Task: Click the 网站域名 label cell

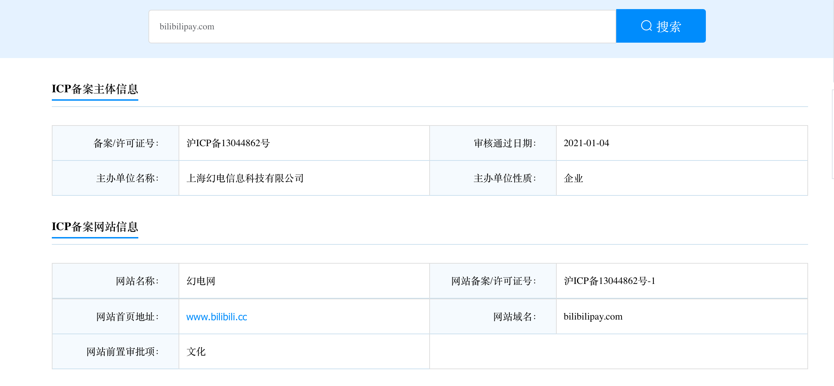Action: point(514,317)
